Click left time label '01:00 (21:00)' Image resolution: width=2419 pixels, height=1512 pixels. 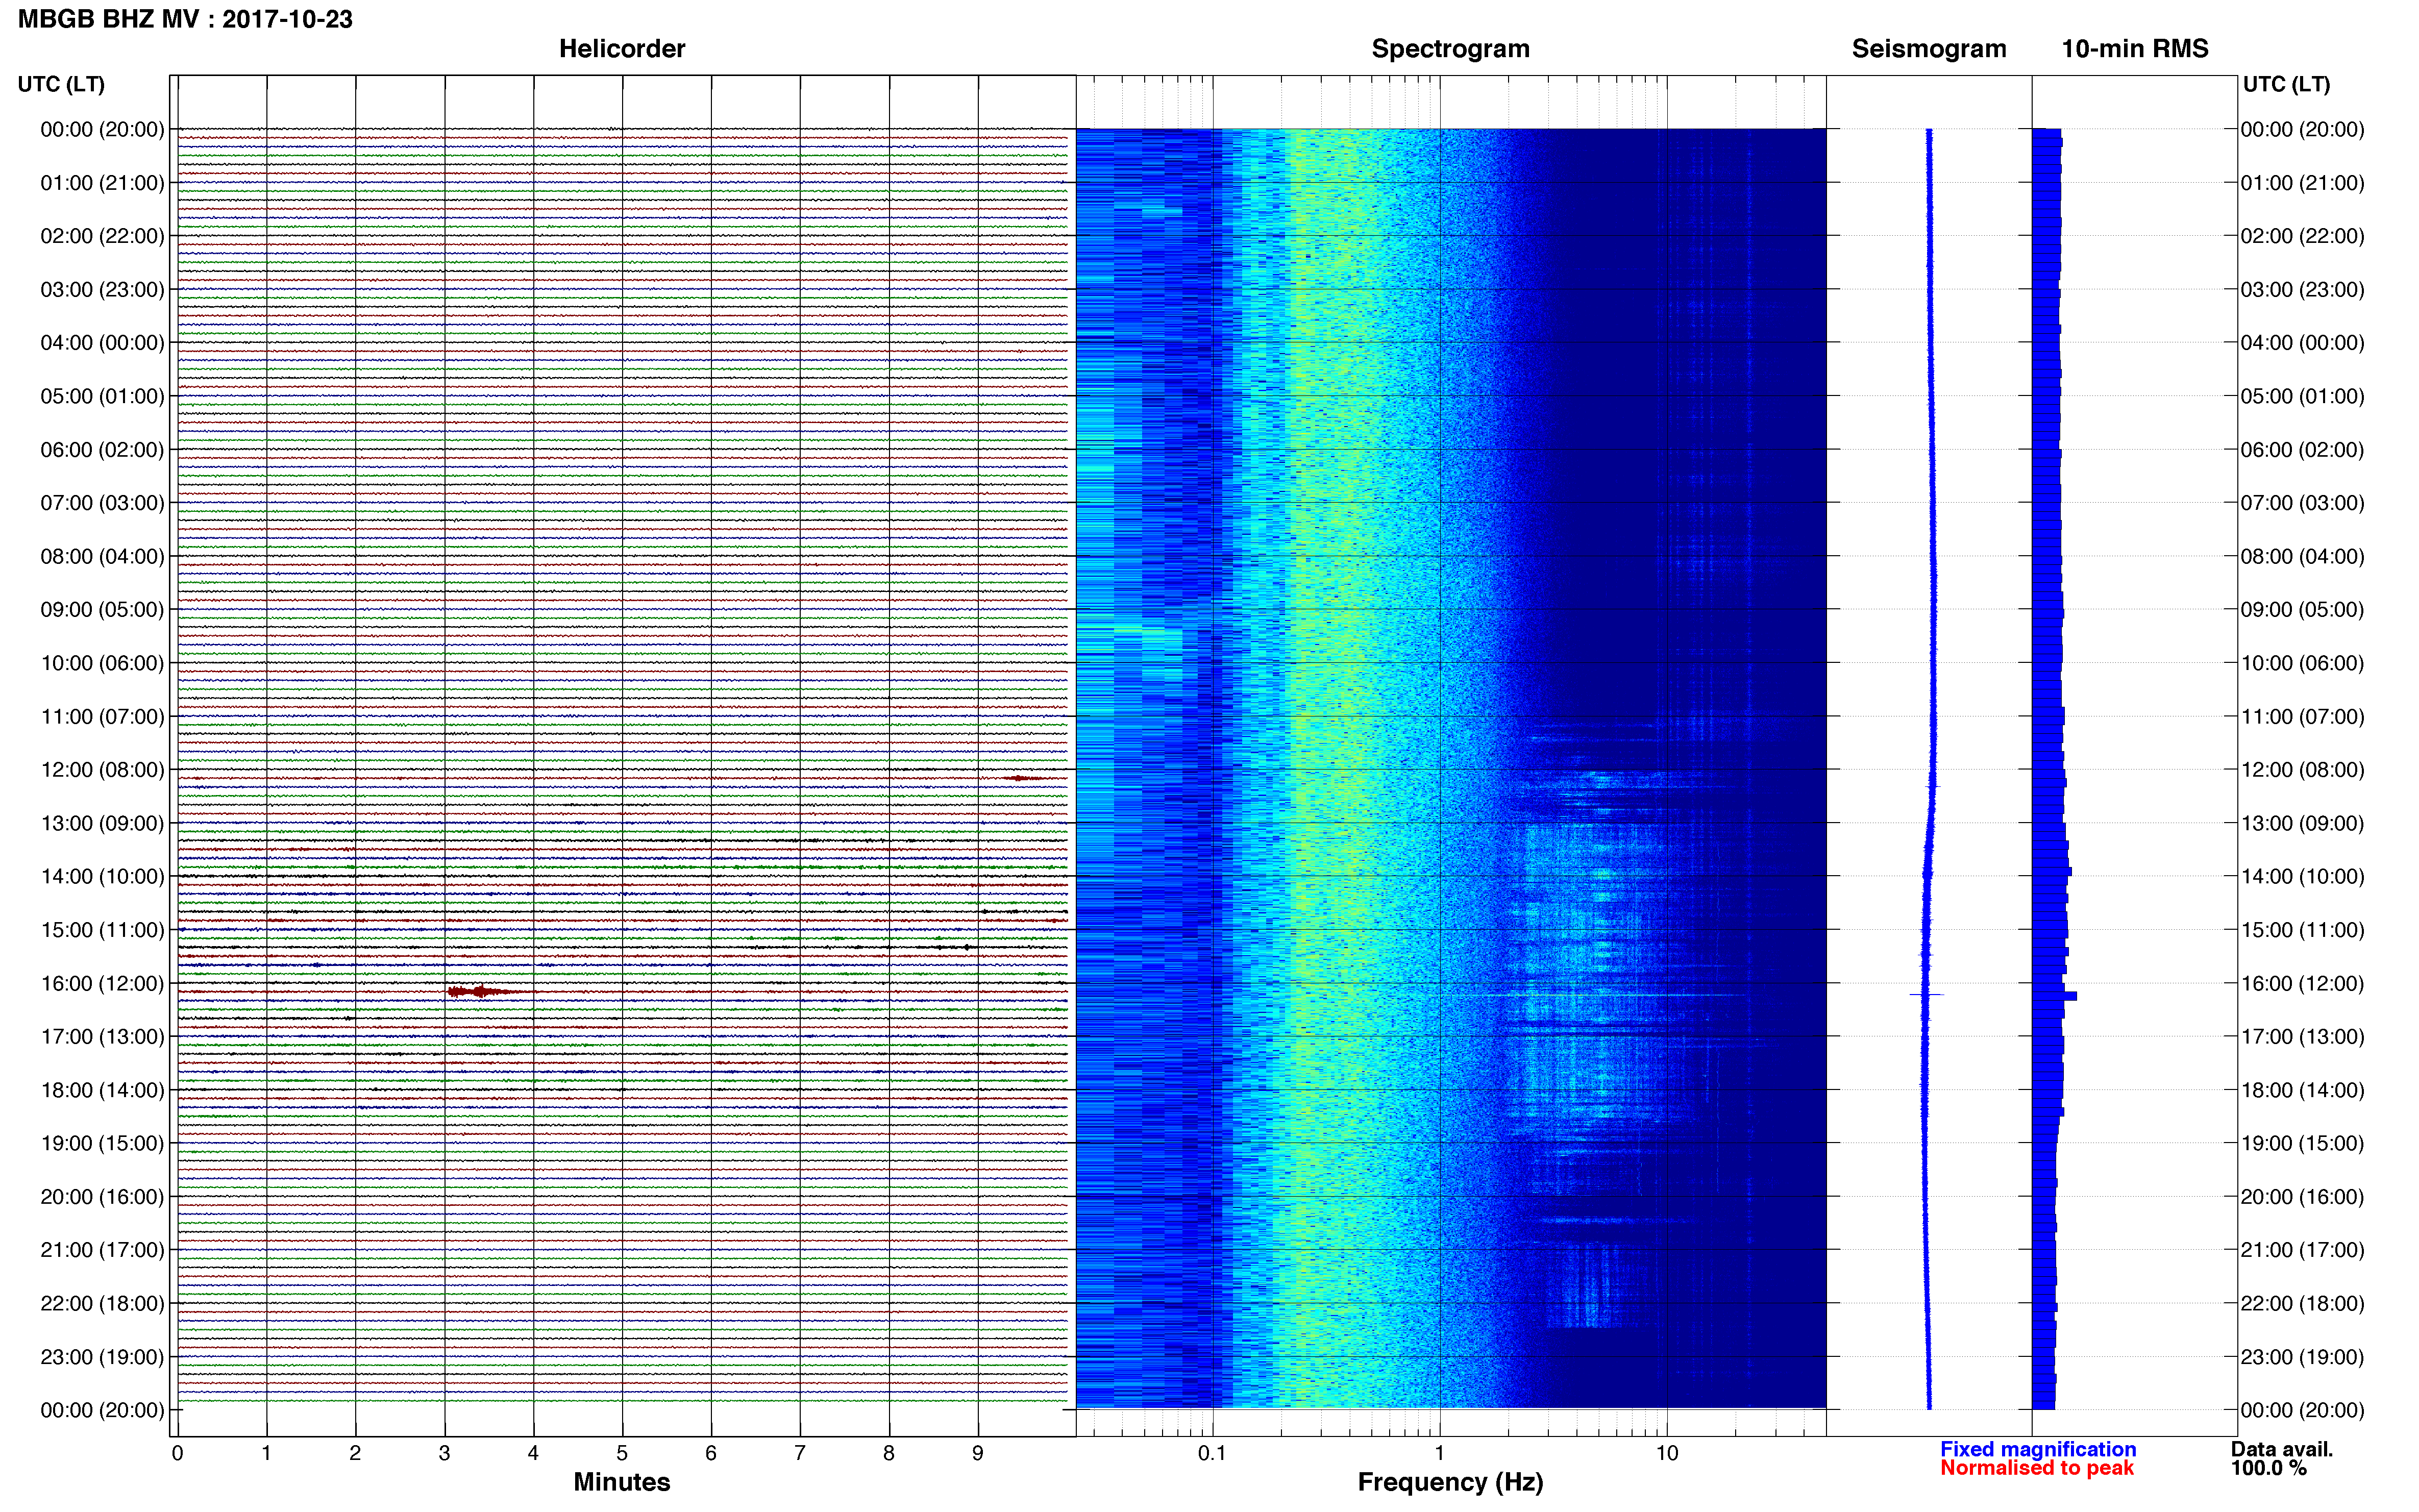pos(102,183)
